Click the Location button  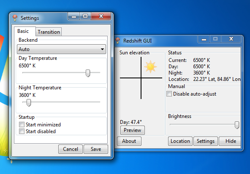coord(180,141)
